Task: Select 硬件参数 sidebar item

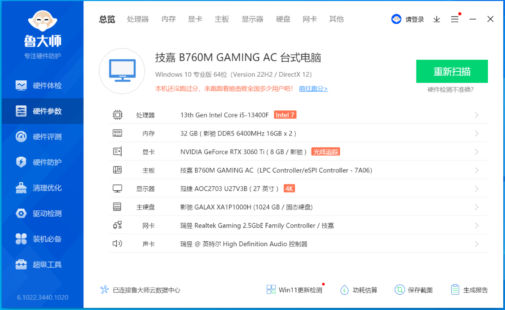Action: (x=43, y=111)
